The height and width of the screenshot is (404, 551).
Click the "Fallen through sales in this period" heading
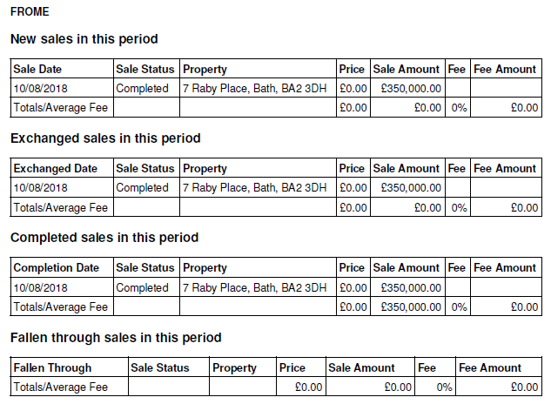(116, 337)
